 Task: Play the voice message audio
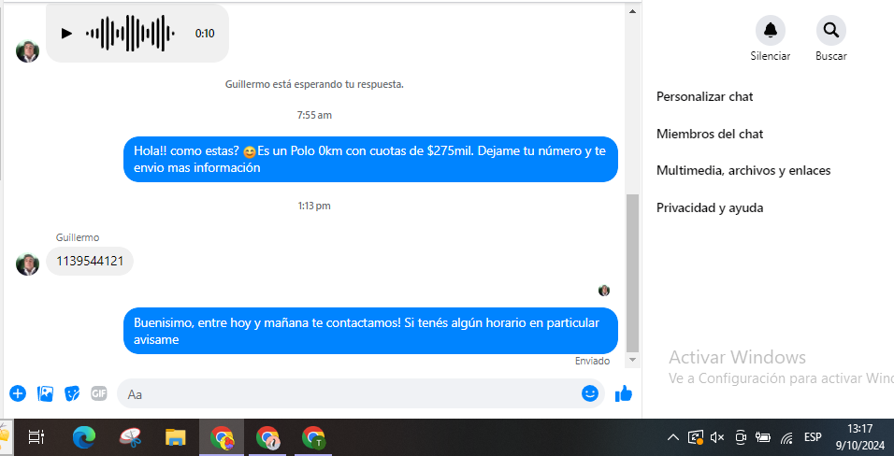click(x=66, y=34)
